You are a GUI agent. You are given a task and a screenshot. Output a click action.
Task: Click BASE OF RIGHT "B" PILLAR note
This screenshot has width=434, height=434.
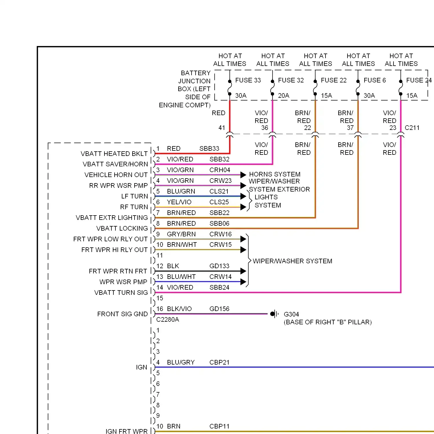328,322
